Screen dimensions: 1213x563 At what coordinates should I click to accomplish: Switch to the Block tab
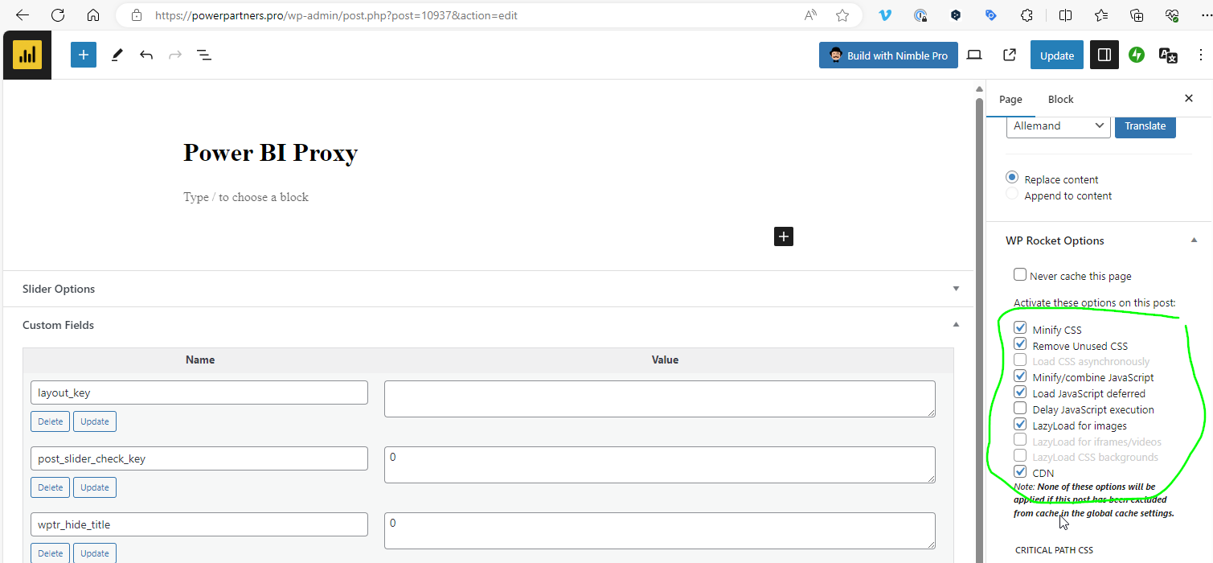click(x=1060, y=99)
